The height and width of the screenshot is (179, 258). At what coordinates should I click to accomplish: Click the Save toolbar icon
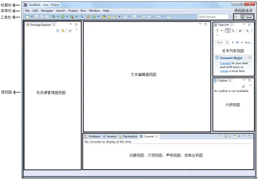[x=36, y=17]
